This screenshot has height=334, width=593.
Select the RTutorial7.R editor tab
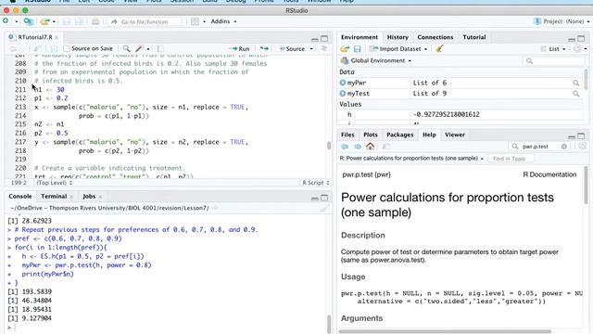[35, 37]
